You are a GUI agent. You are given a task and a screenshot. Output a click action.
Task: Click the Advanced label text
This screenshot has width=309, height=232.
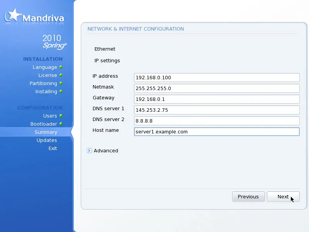pos(106,151)
